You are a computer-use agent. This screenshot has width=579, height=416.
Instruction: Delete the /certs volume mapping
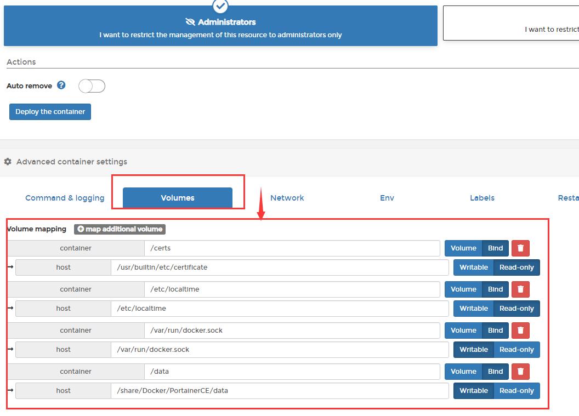[520, 248]
